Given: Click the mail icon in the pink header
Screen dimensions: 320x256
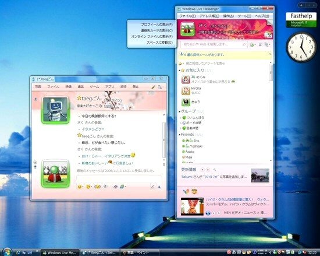Looking at the screenshot, I should pos(268,35).
